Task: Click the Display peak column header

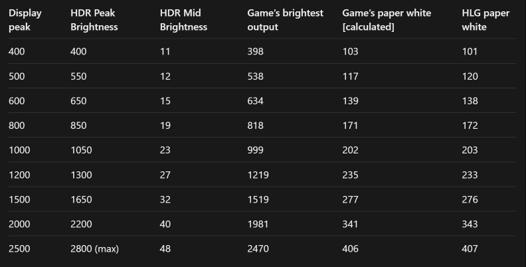Action: 25,20
